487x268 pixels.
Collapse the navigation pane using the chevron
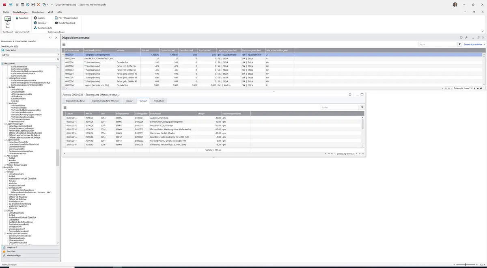tap(50, 38)
